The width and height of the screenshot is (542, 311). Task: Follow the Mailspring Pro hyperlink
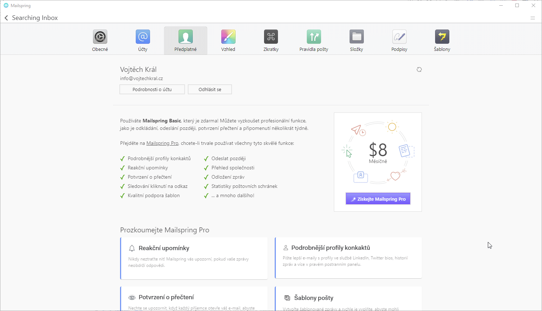162,143
